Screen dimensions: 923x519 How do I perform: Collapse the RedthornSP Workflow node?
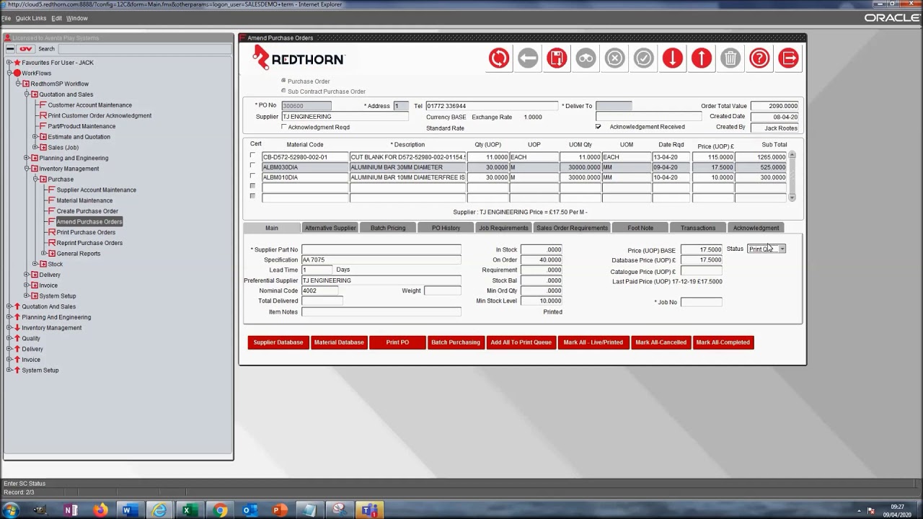(17, 84)
